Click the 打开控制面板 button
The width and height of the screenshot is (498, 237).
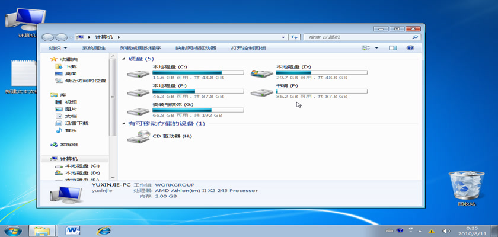point(248,48)
